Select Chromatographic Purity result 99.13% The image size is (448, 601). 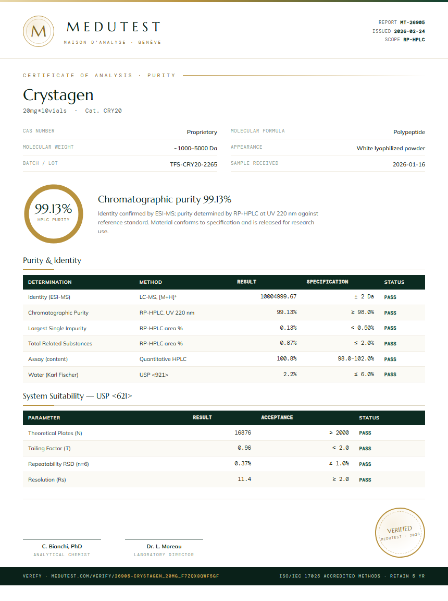tap(287, 312)
